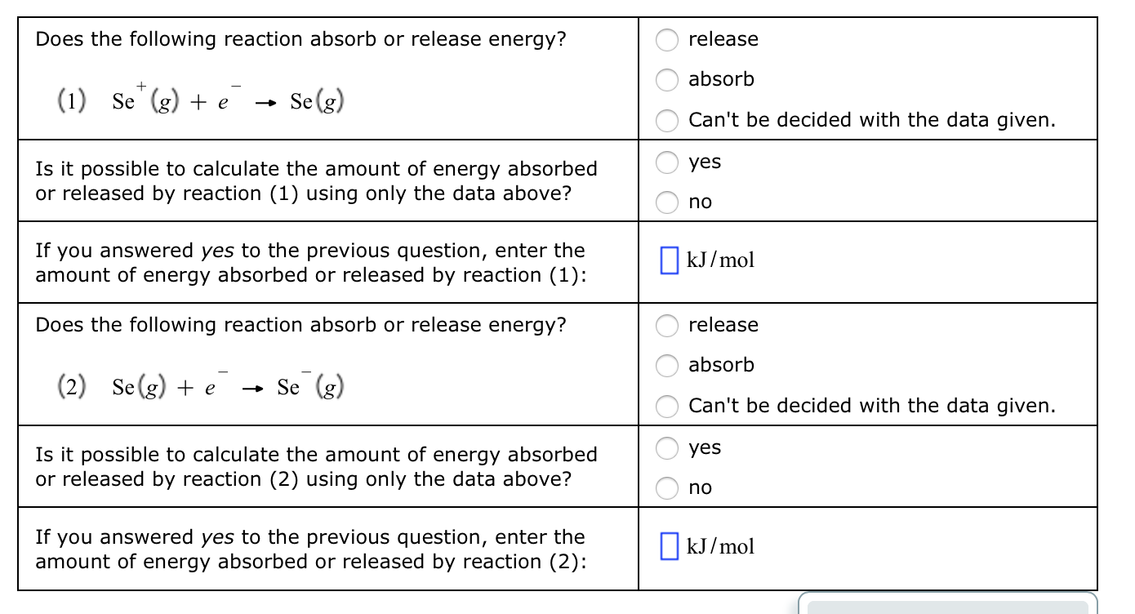This screenshot has width=1135, height=614.
Task: Select "yes" for calculating reaction (1) energy
Action: pyautogui.click(x=667, y=162)
